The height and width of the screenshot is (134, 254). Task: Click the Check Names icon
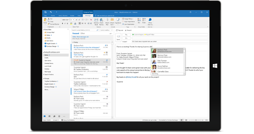pos(102,20)
